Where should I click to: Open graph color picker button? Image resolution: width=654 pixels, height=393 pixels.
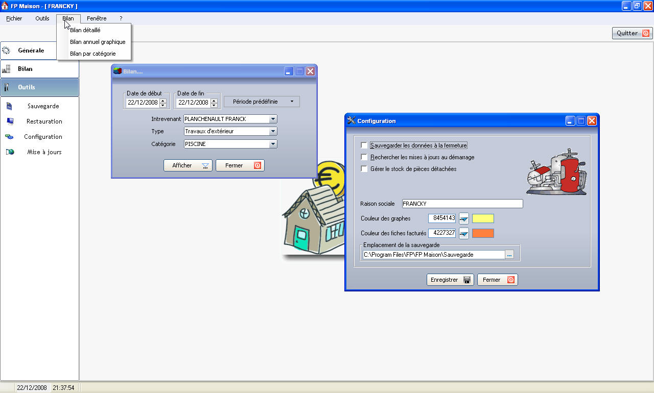[x=463, y=218]
